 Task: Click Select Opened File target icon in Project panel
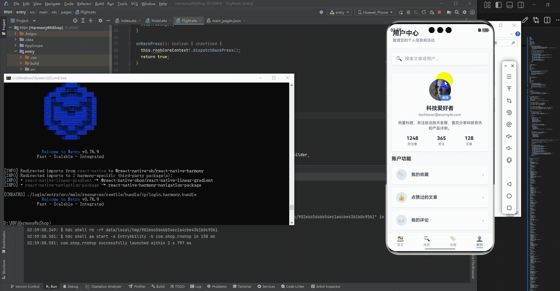[x=75, y=20]
